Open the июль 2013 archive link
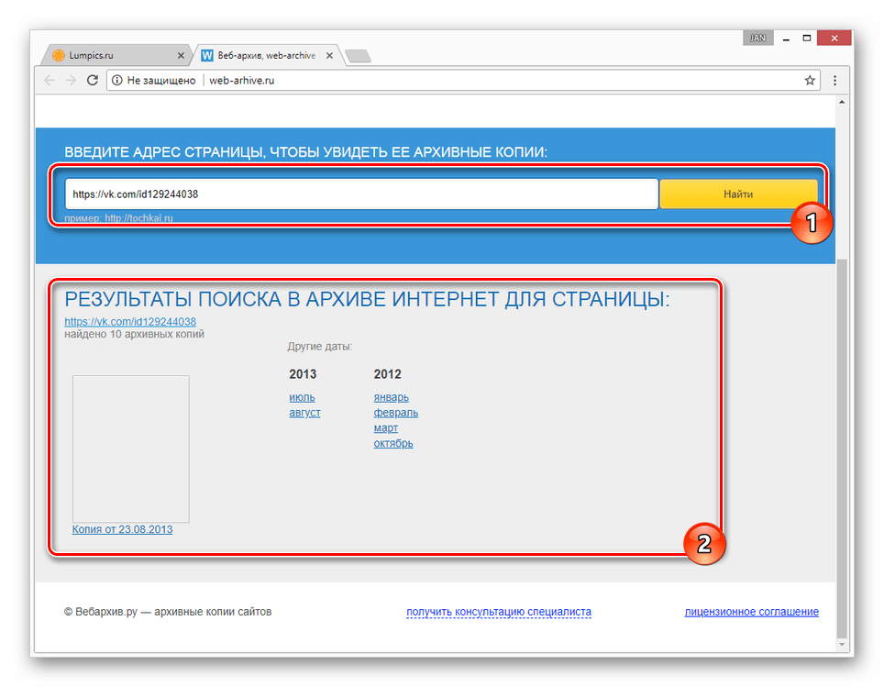 pyautogui.click(x=302, y=397)
